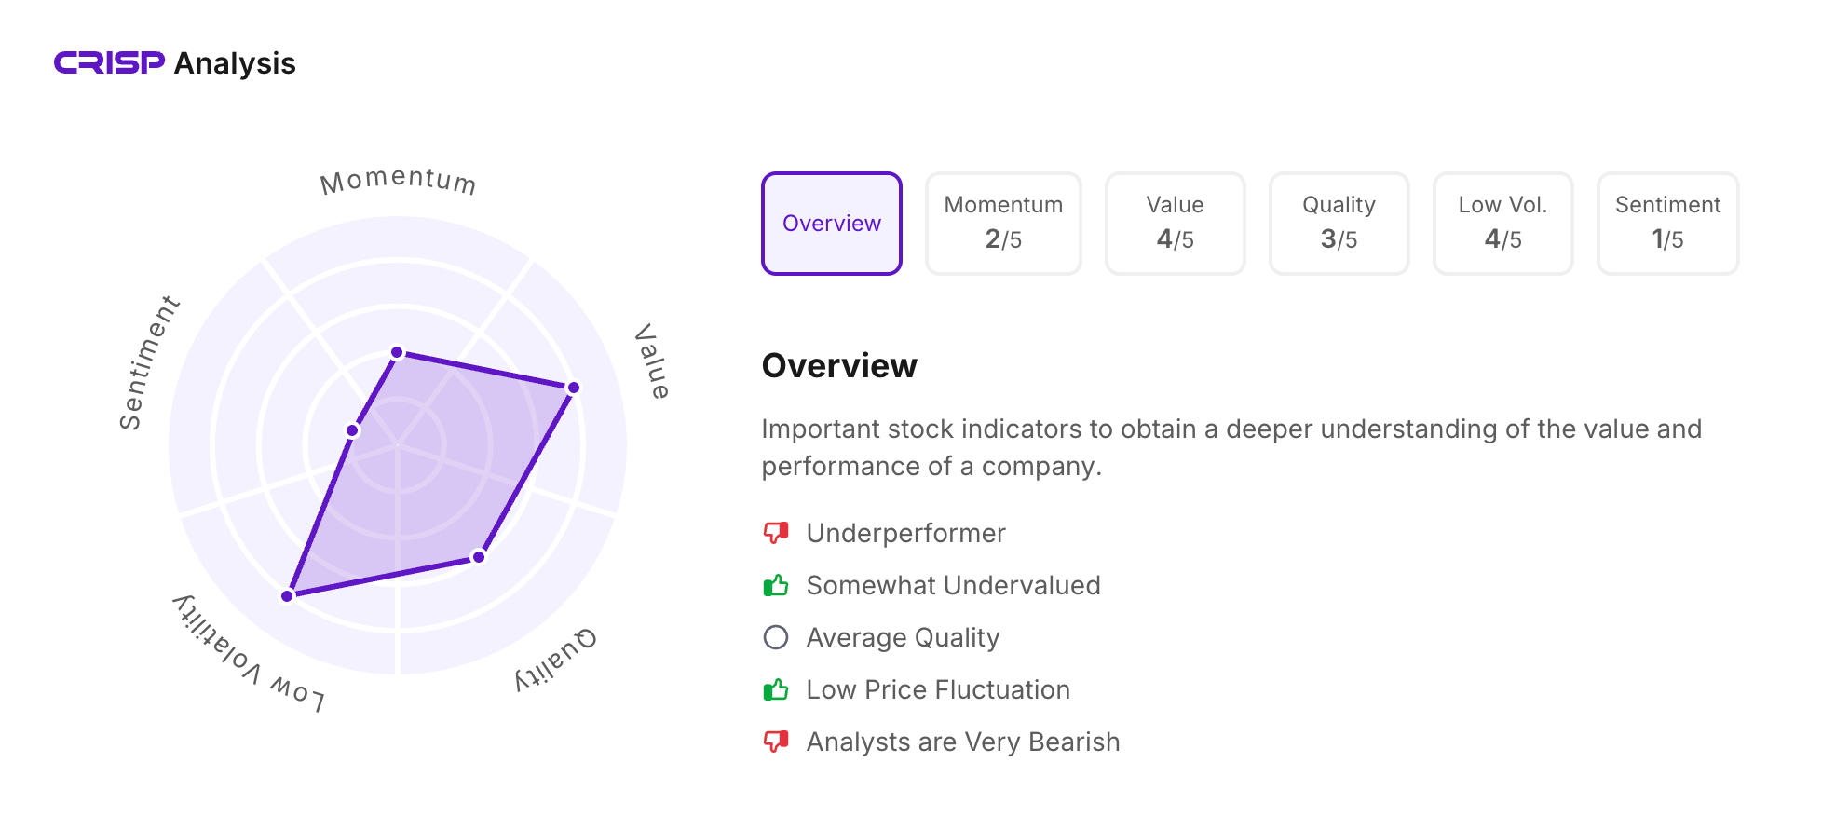Open the Low Vol. 4/5 tab
The image size is (1822, 831).
1502,224
